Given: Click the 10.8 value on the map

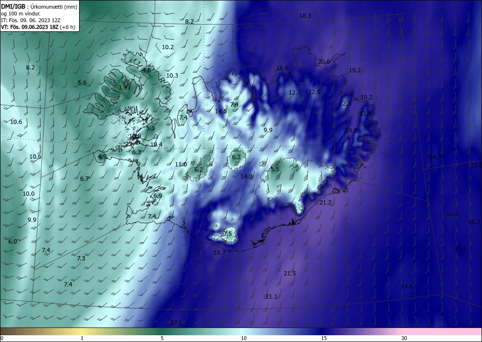Looking at the screenshot, I should point(135,136).
